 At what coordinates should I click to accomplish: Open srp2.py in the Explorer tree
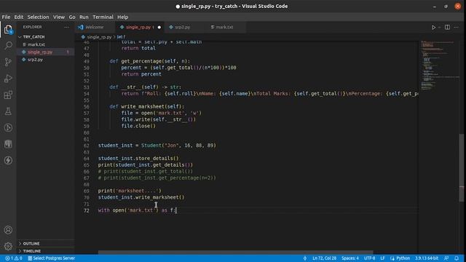click(35, 60)
